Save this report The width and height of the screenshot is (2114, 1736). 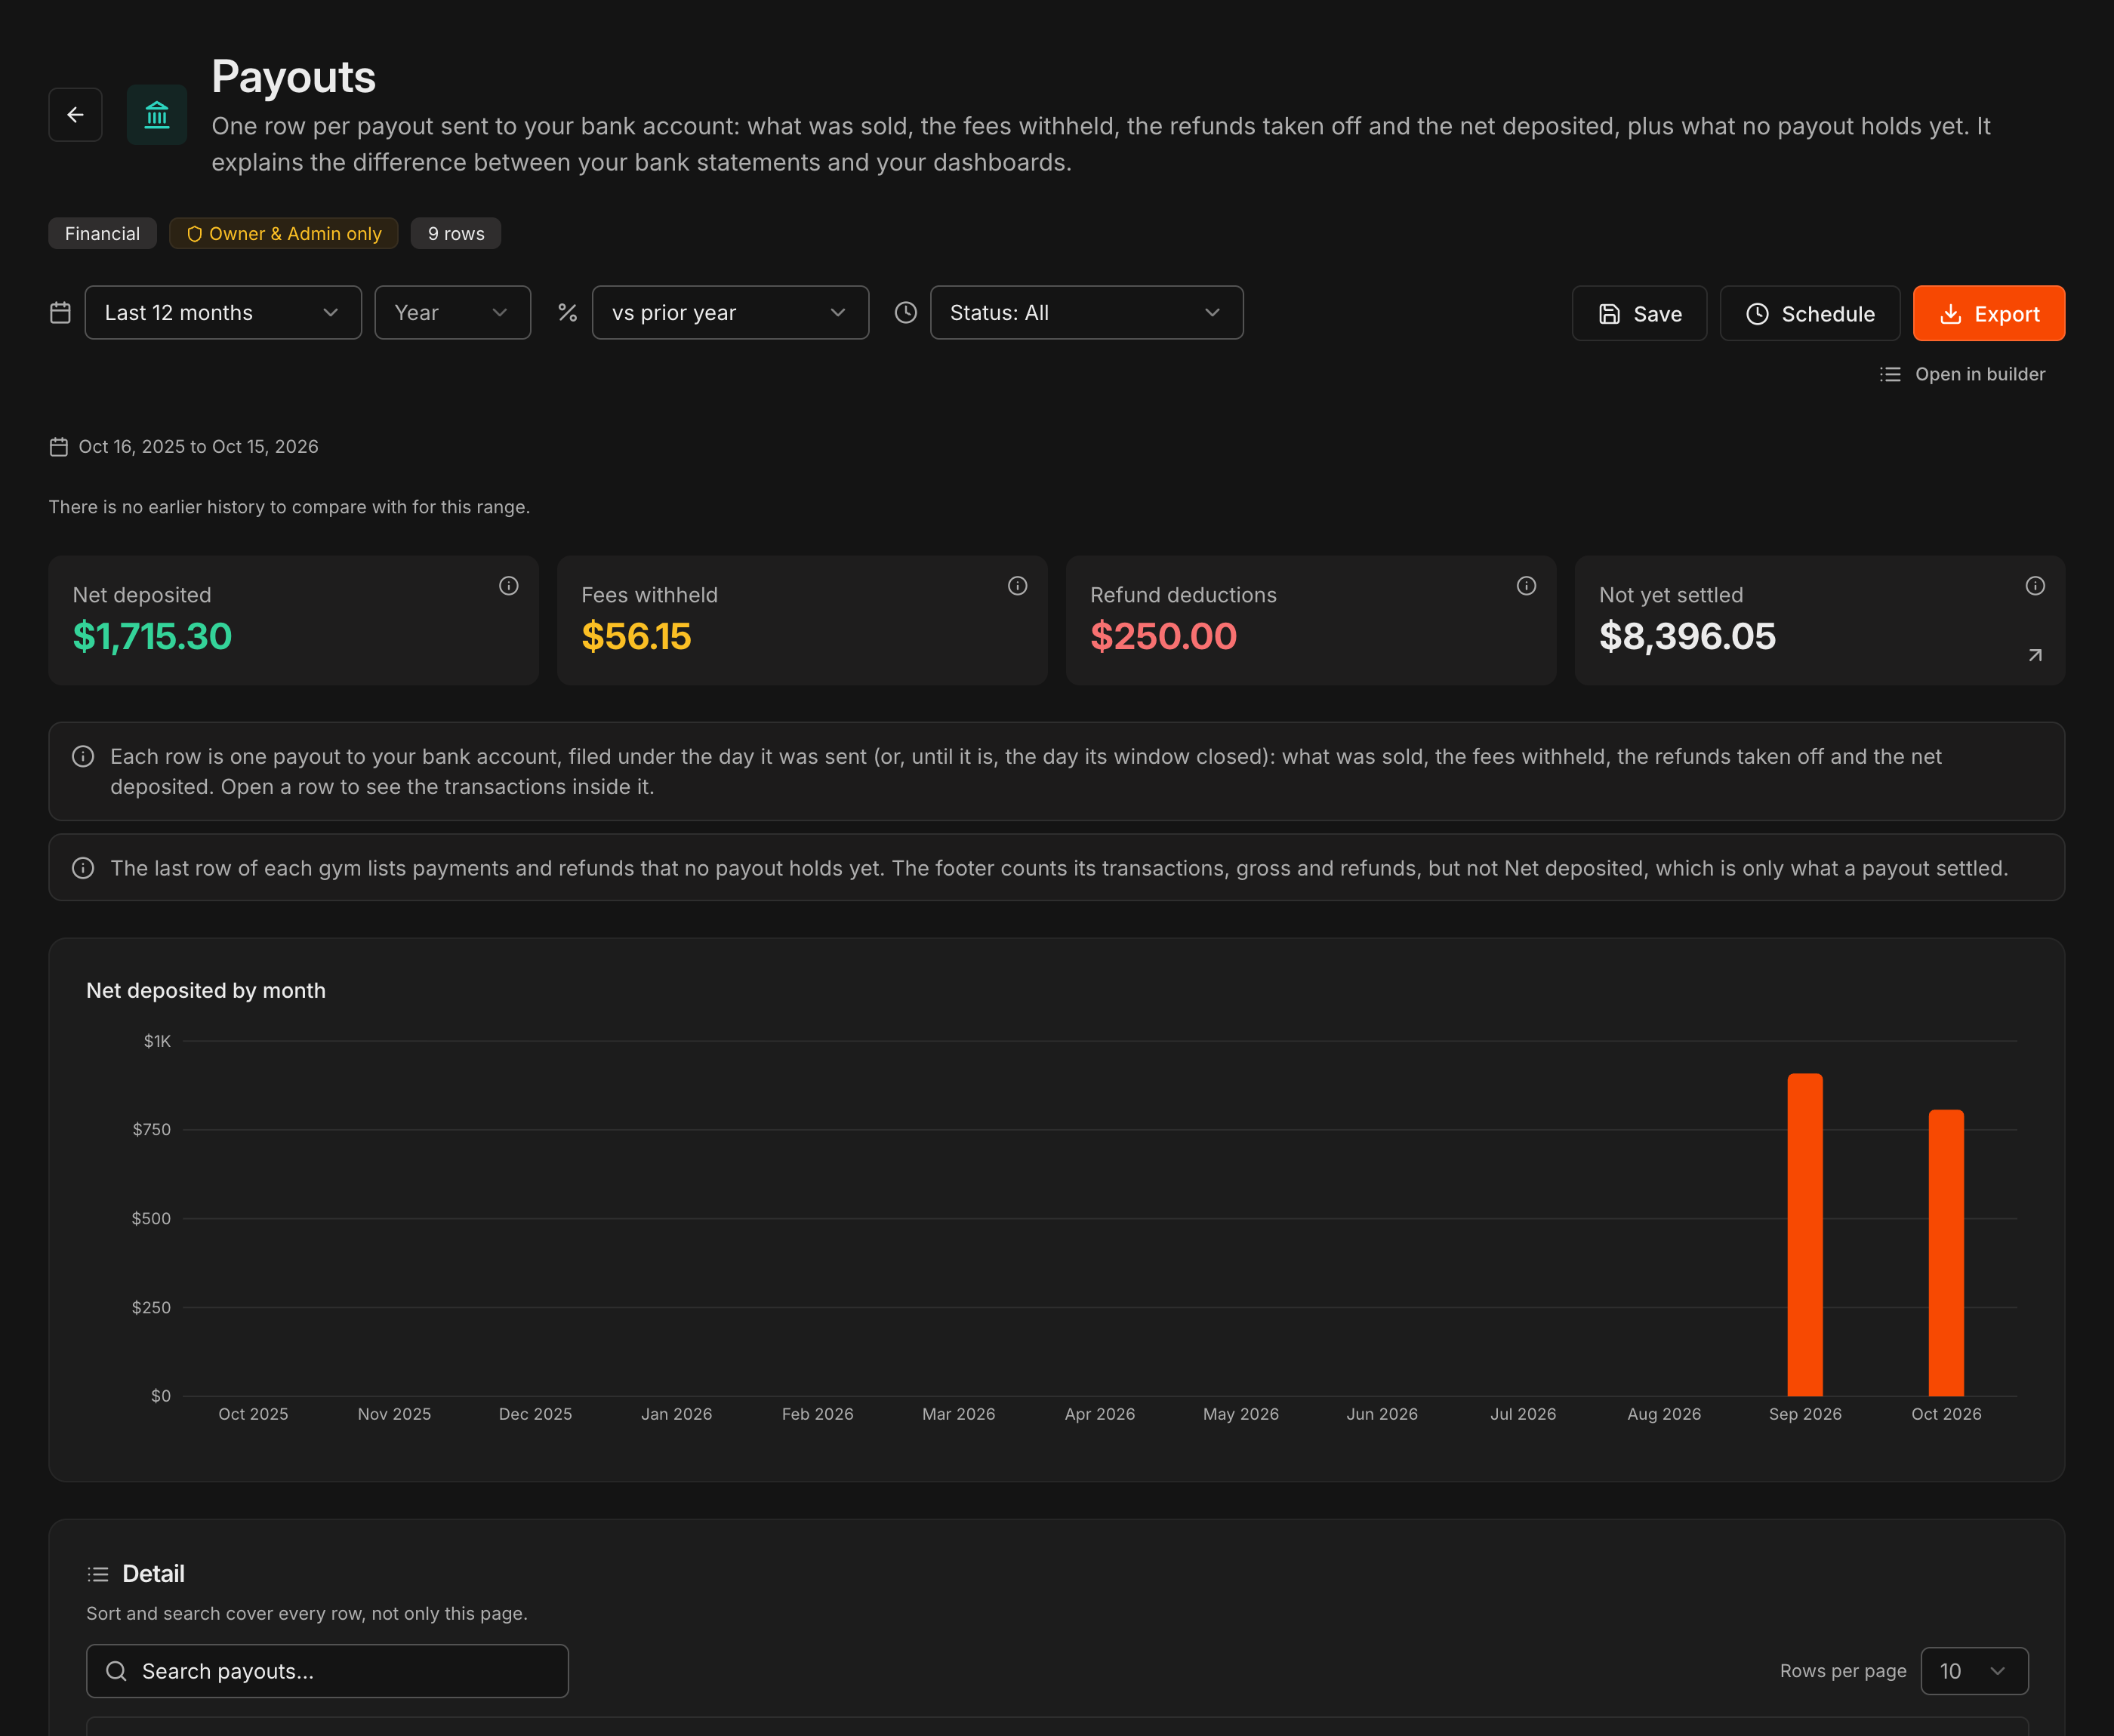tap(1639, 314)
